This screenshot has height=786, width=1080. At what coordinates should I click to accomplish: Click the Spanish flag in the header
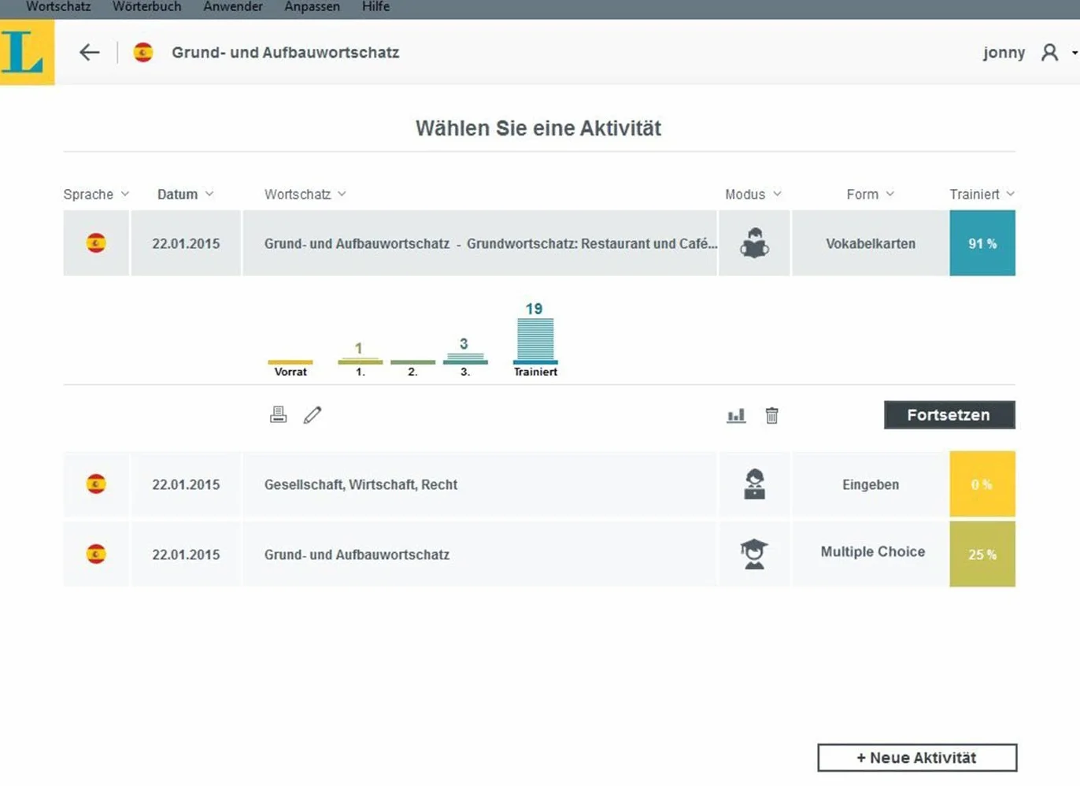(143, 53)
